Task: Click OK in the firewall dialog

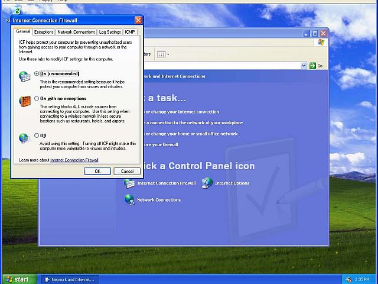Action: point(97,171)
